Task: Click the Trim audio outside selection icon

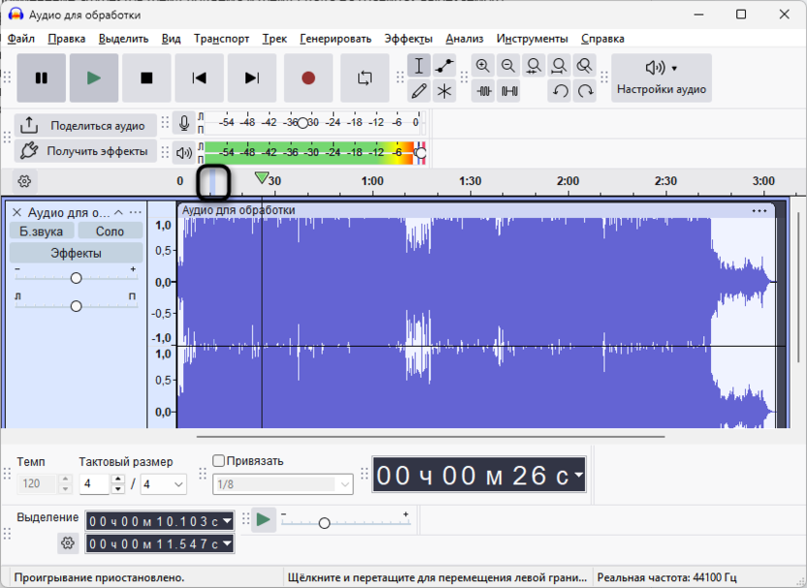Action: coord(483,91)
